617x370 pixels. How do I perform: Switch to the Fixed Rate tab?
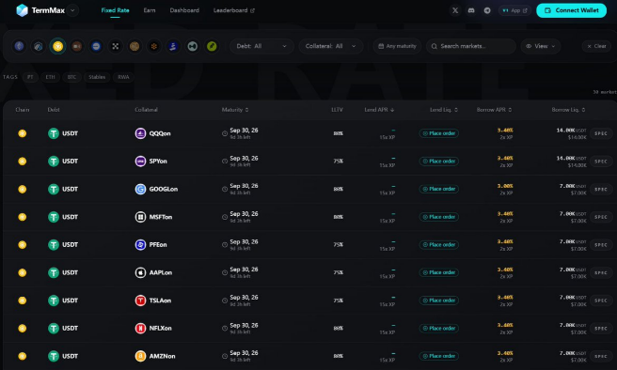115,10
